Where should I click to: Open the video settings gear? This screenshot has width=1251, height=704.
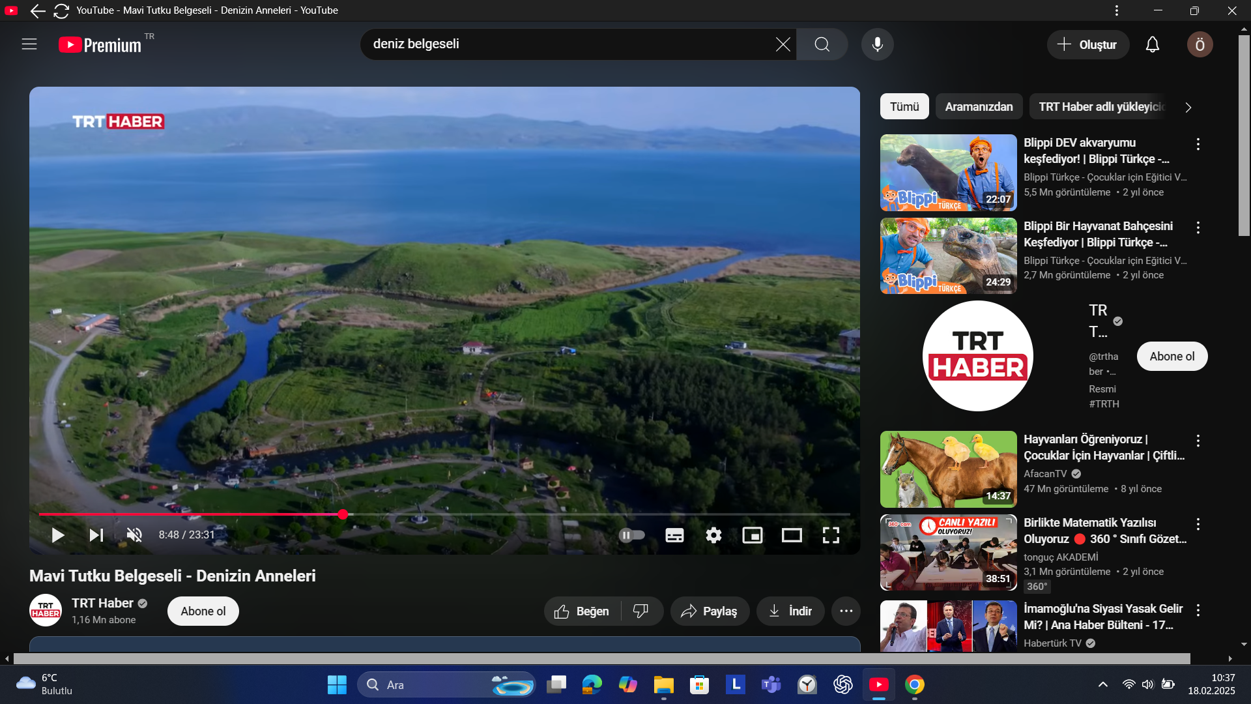click(713, 535)
